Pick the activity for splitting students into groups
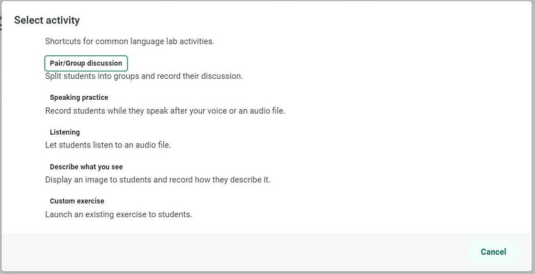 coord(86,63)
